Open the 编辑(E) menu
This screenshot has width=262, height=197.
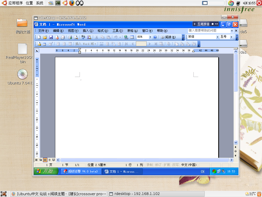[x=58, y=31]
